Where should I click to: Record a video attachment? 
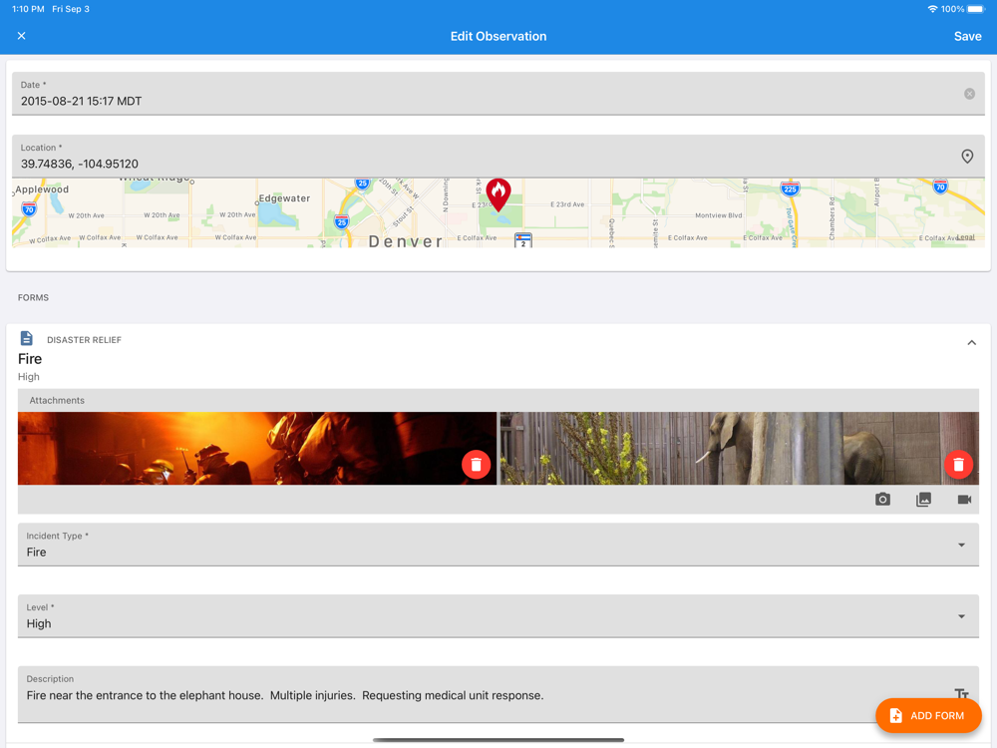(x=964, y=500)
